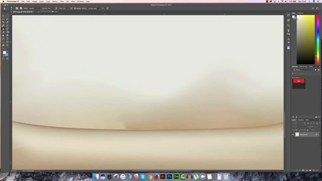Screen dimensions: 322x181
Task: Add a layer mask
Action: [x=303, y=170]
